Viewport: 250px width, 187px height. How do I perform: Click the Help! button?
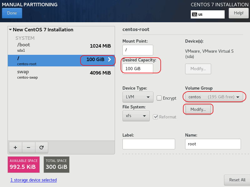tap(238, 13)
